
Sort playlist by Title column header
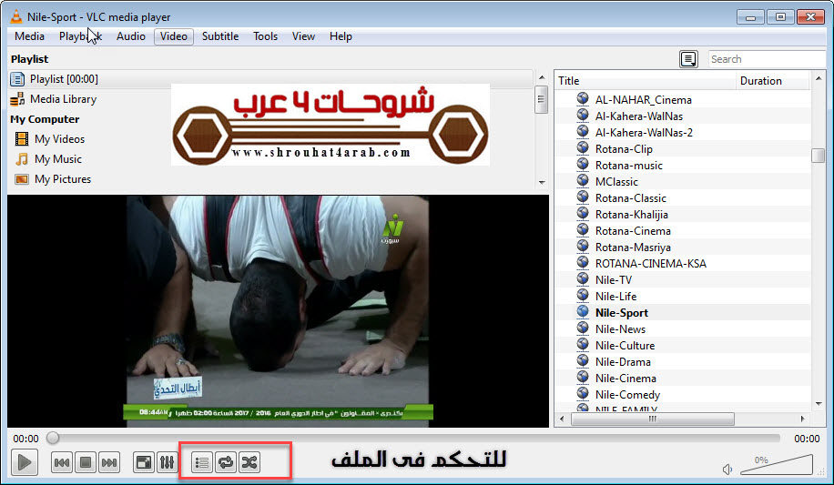646,81
